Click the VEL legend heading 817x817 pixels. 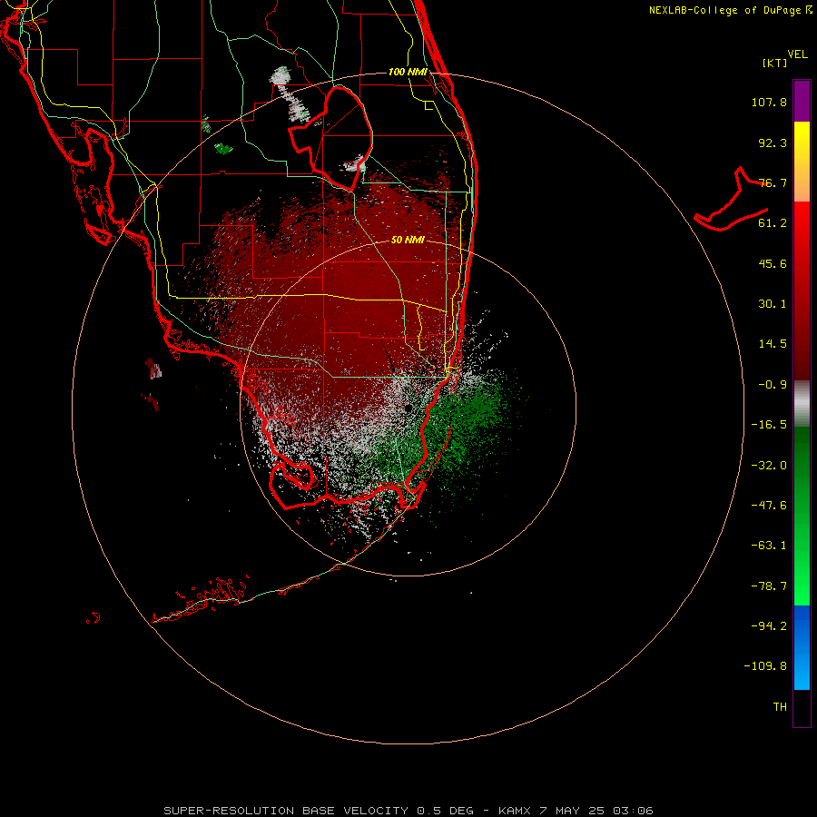(797, 54)
